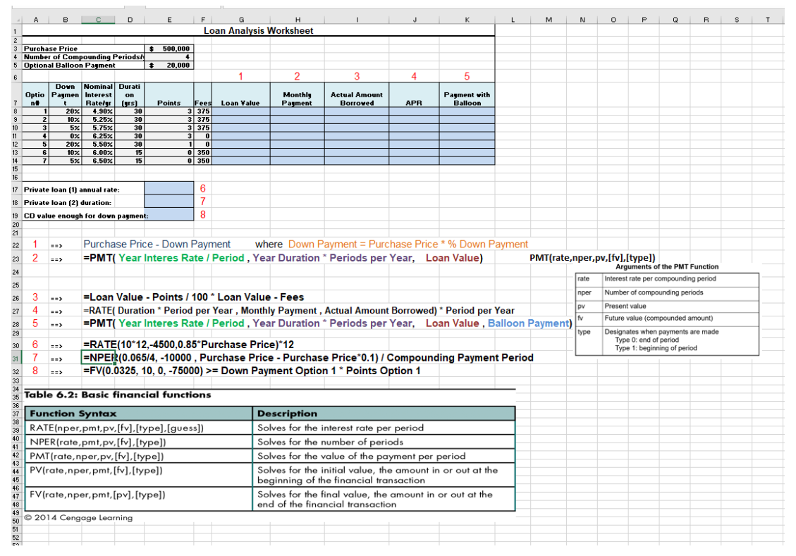Click the Purchase Price - Down Payment formula text
The image size is (796, 556).
(x=157, y=245)
